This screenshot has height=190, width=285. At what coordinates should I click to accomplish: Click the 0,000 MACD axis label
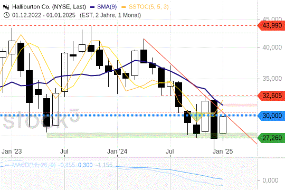pyautogui.click(x=270, y=180)
